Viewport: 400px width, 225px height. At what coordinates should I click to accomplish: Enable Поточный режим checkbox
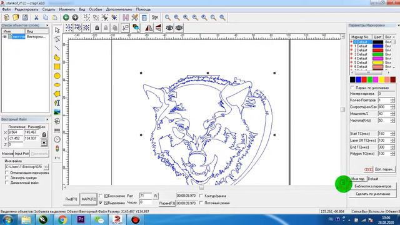tap(201, 202)
